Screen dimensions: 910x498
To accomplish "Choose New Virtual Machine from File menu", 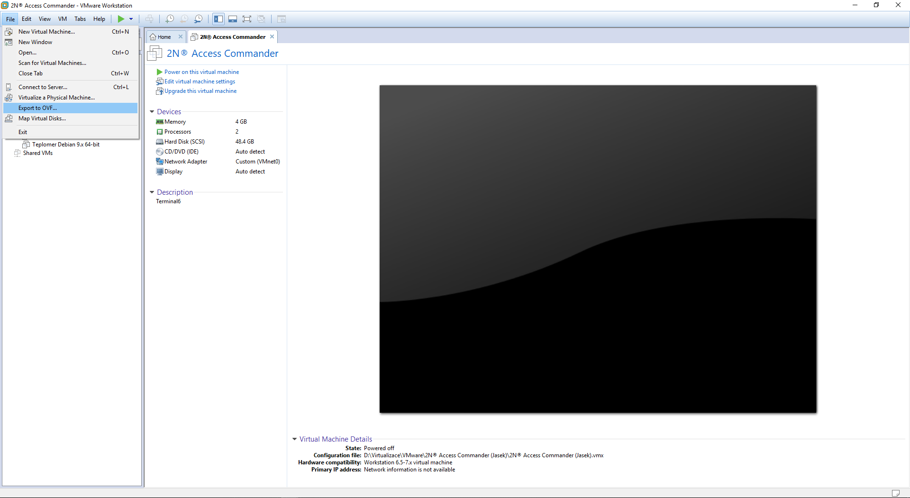I will (x=70, y=32).
